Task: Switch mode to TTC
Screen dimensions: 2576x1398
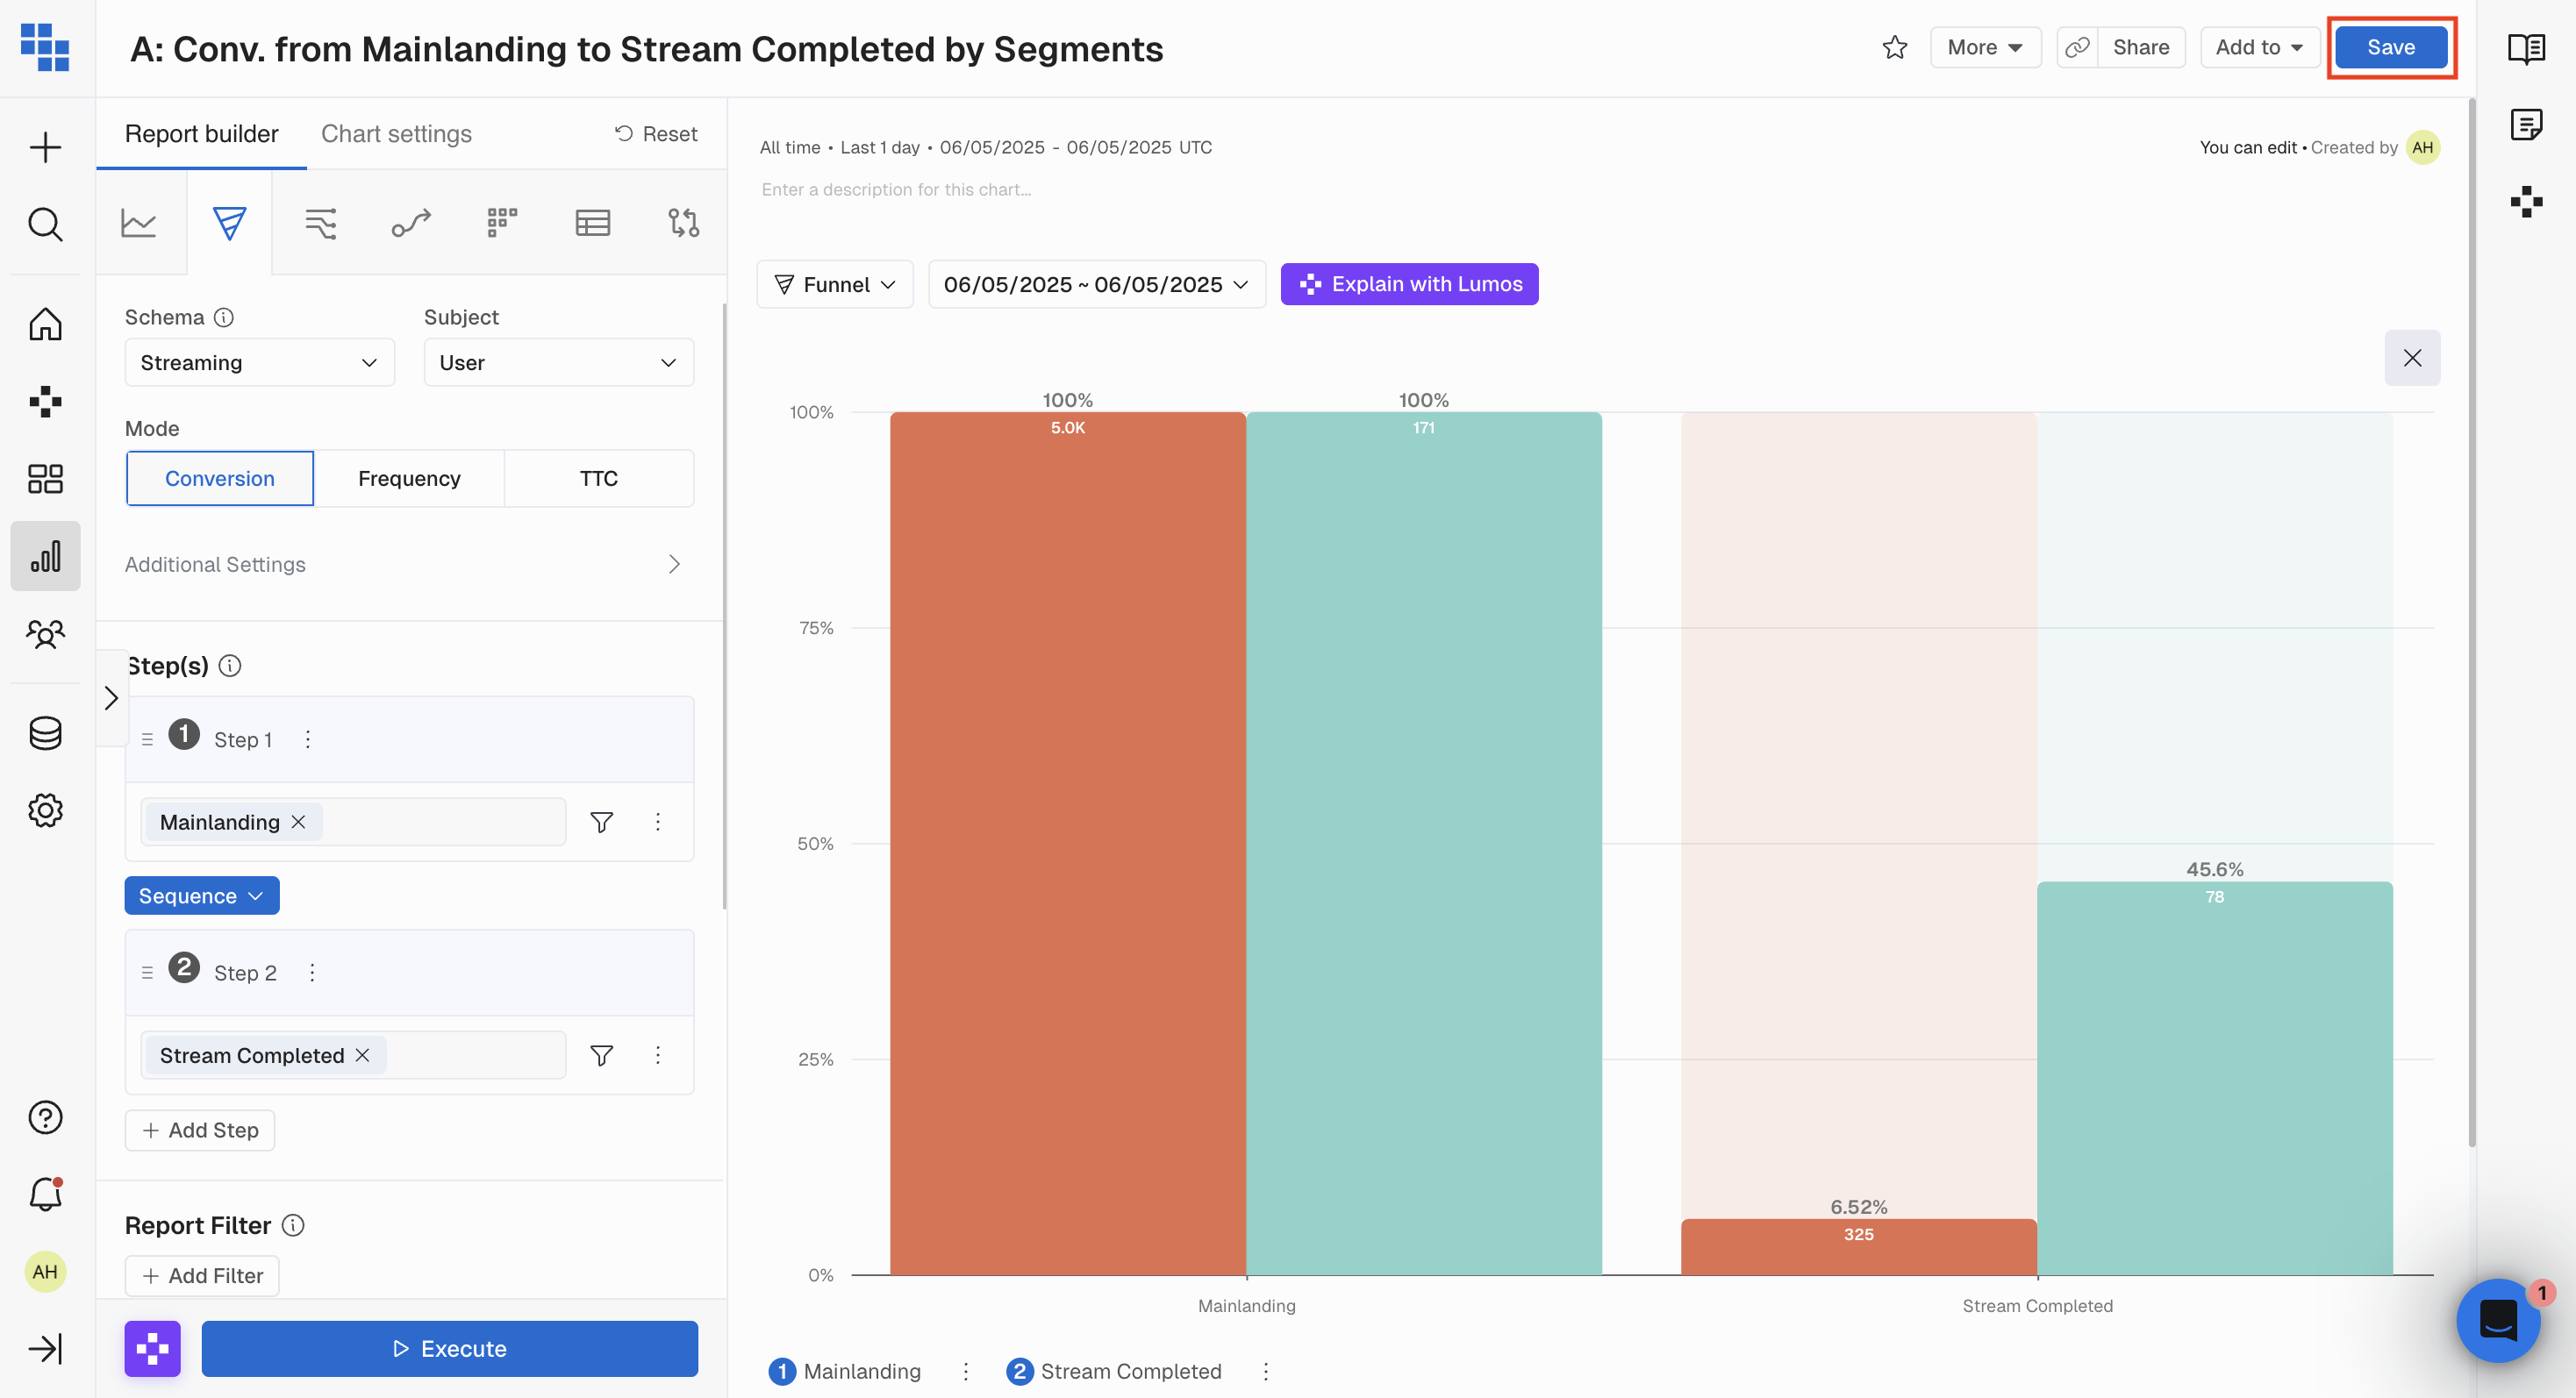Action: click(x=598, y=479)
